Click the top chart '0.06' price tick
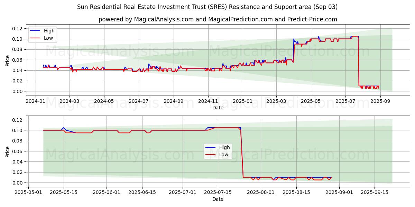 18,60
